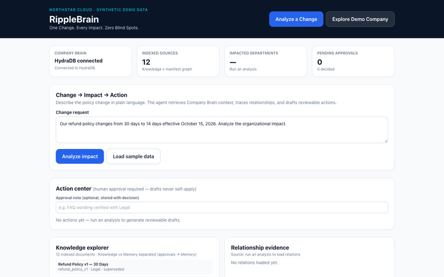Click the Approval note input field
Image resolution: width=444 pixels, height=277 pixels.
[x=221, y=207]
